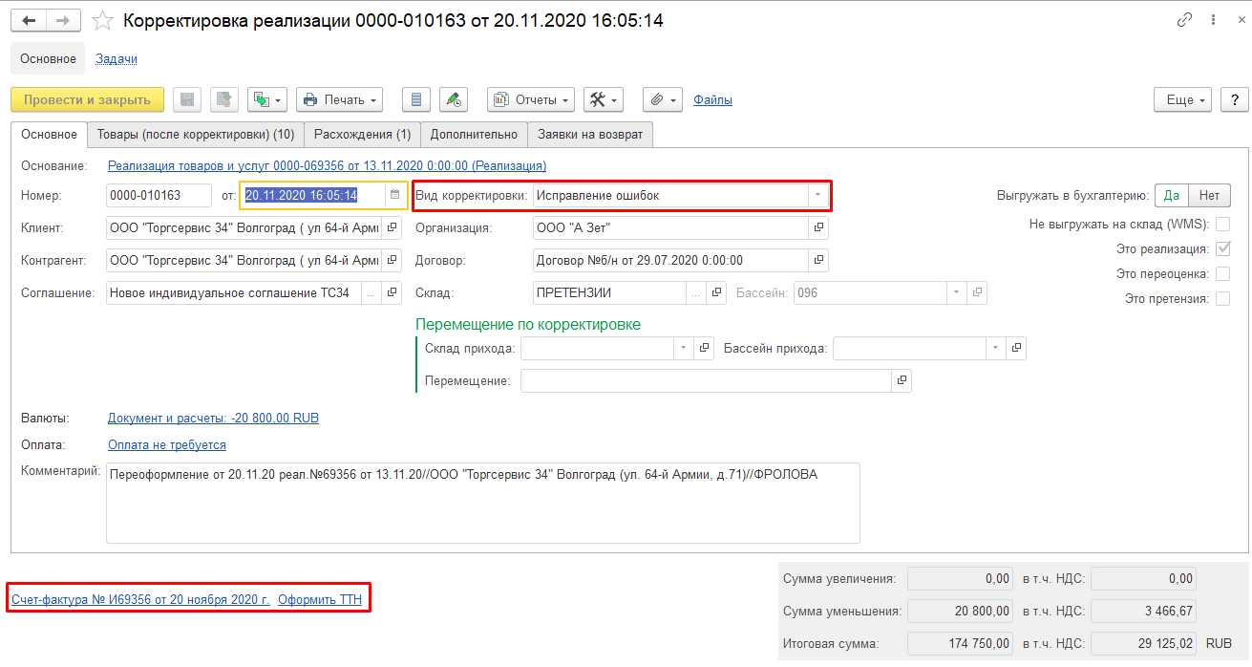Open the paperclip attachments menu
The image size is (1252, 667).
(662, 99)
